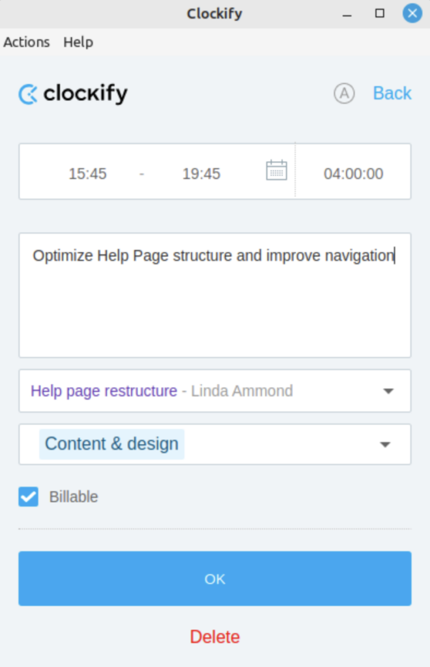Open the Help menu
430x667 pixels.
[x=78, y=42]
